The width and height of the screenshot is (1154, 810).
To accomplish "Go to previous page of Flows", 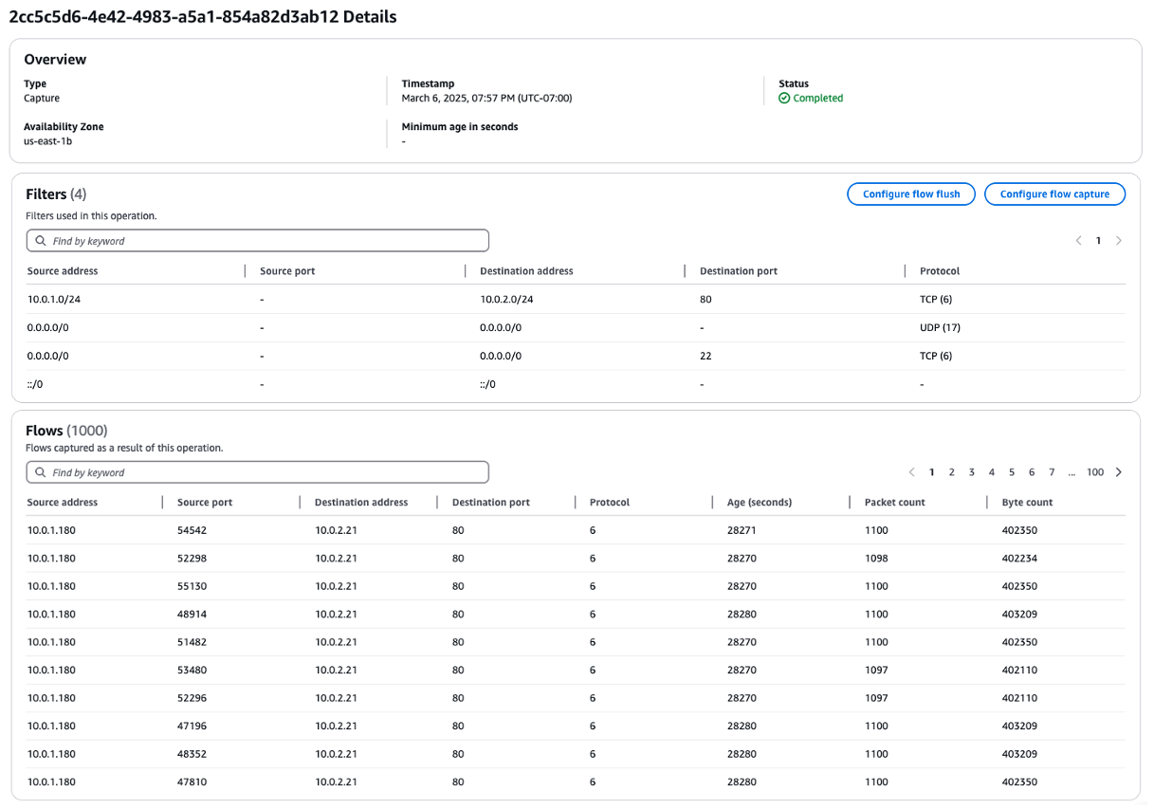I will point(911,472).
